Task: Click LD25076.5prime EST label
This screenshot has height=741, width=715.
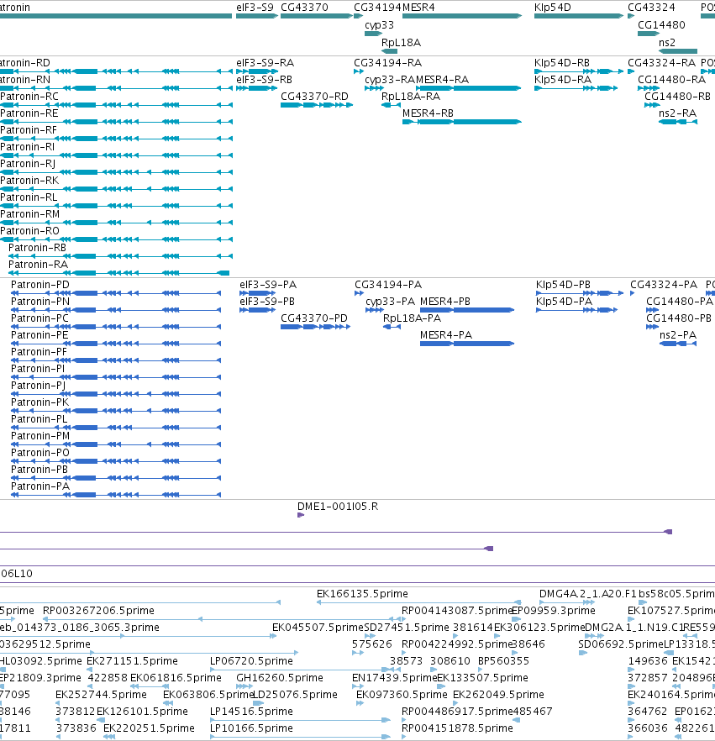Action: (x=295, y=695)
